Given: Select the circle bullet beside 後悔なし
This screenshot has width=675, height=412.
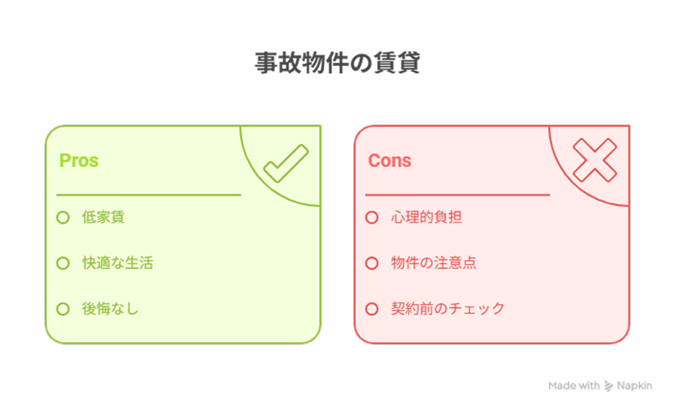Looking at the screenshot, I should [63, 309].
